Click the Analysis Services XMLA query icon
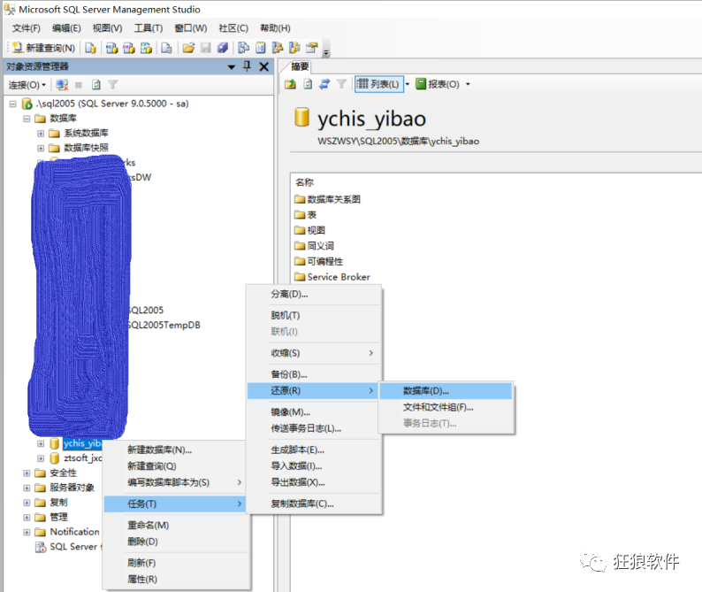The image size is (702, 592). [147, 48]
